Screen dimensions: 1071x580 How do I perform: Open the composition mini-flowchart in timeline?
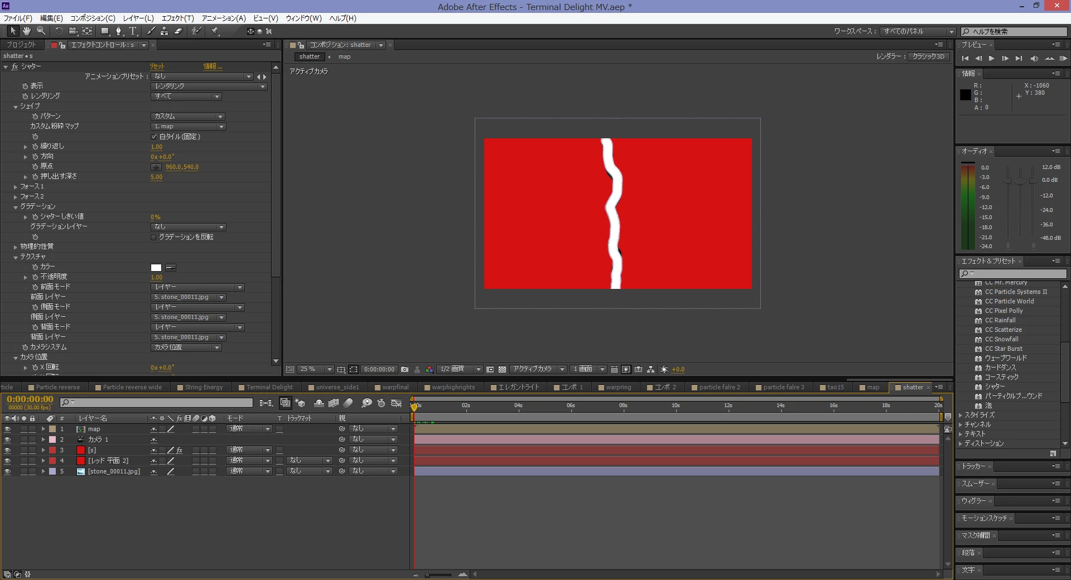pos(266,403)
